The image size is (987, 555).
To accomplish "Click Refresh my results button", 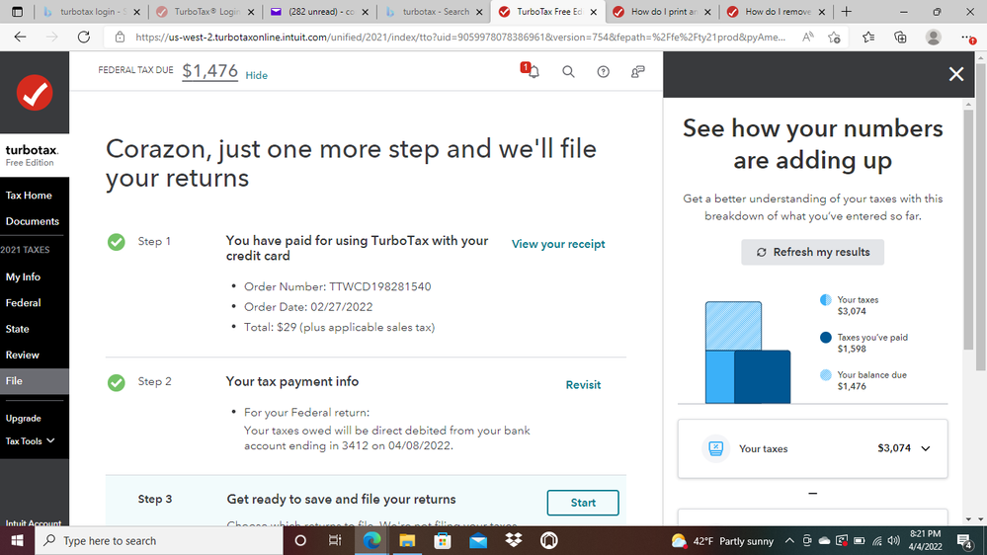I will point(812,253).
